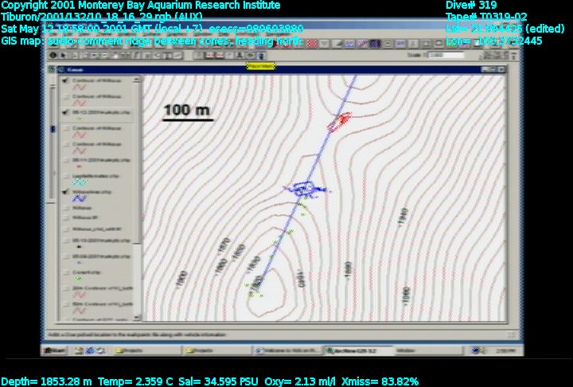Enable the layer with the green dot symbol
This screenshot has width=573, height=387.
pyautogui.click(x=65, y=270)
